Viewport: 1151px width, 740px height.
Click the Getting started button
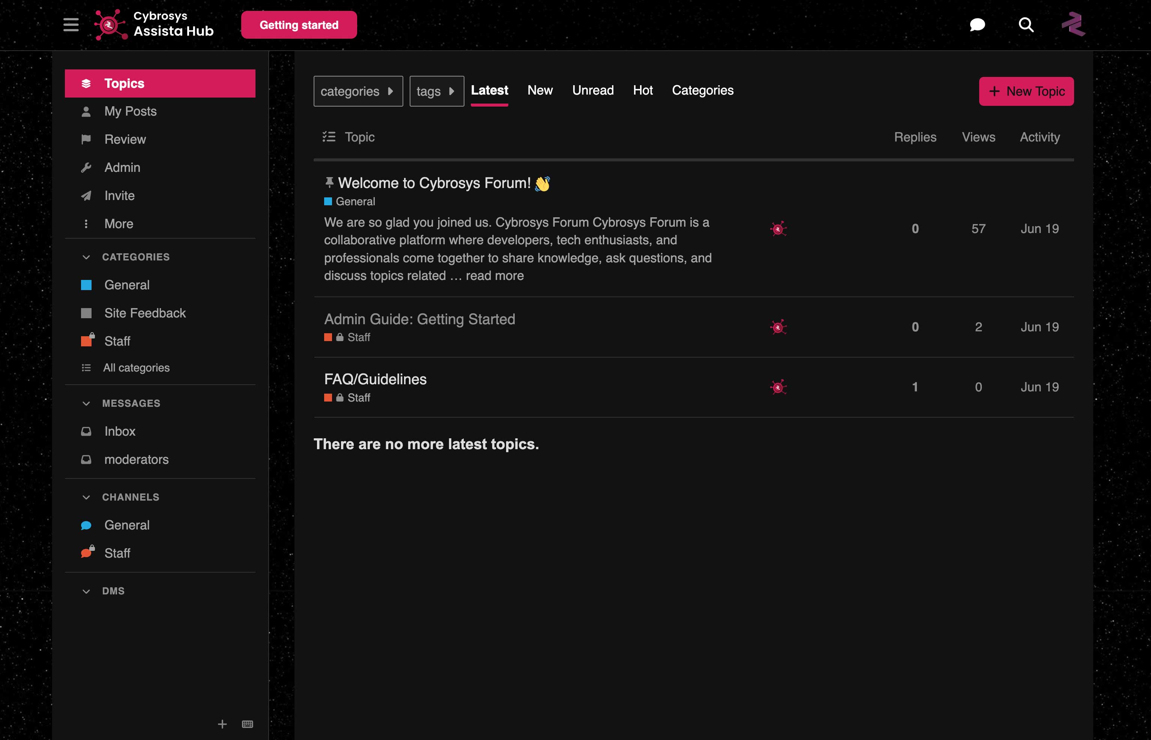pyautogui.click(x=299, y=25)
